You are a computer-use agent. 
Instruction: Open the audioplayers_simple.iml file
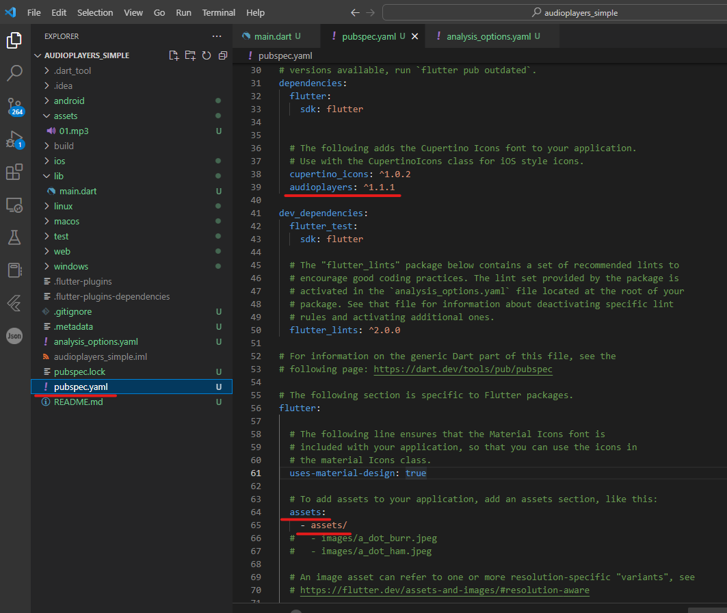(132, 357)
